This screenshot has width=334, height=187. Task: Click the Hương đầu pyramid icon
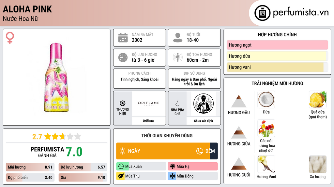pos(239,101)
